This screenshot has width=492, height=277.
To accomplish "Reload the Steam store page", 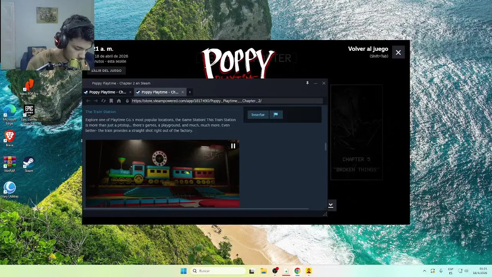I will point(103,101).
